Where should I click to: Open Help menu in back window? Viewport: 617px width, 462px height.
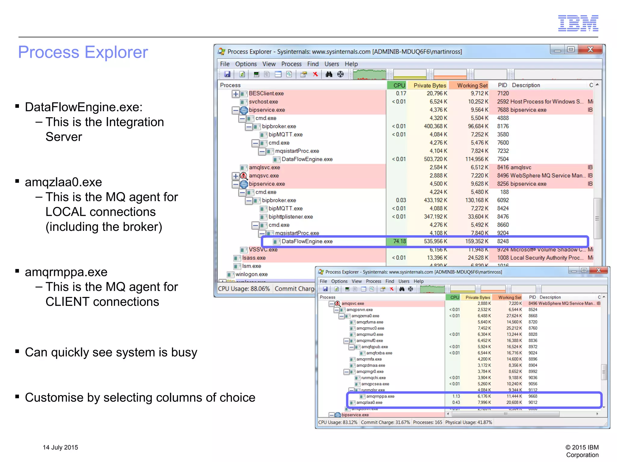pos(351,64)
